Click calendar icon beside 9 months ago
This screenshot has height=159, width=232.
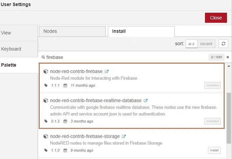click(65, 150)
